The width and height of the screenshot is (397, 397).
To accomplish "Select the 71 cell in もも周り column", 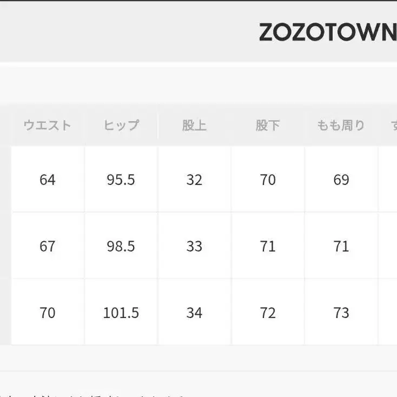I will [x=341, y=246].
